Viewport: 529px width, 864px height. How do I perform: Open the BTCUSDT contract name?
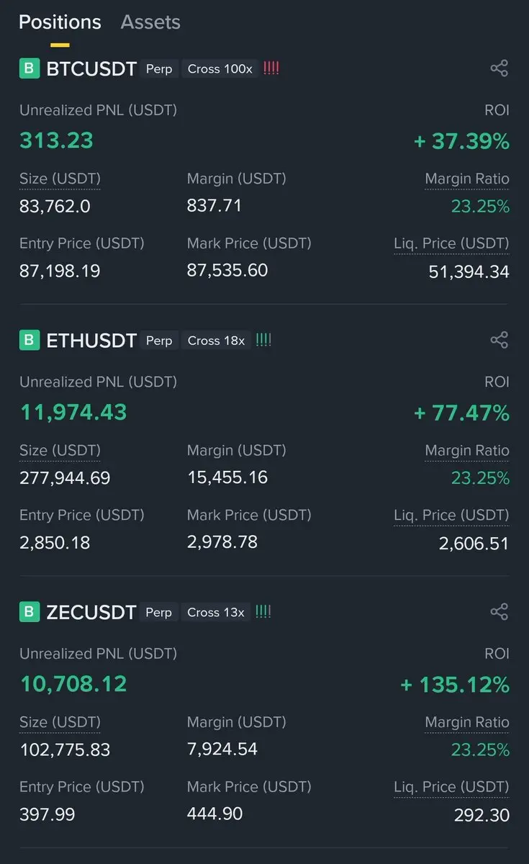pos(91,69)
